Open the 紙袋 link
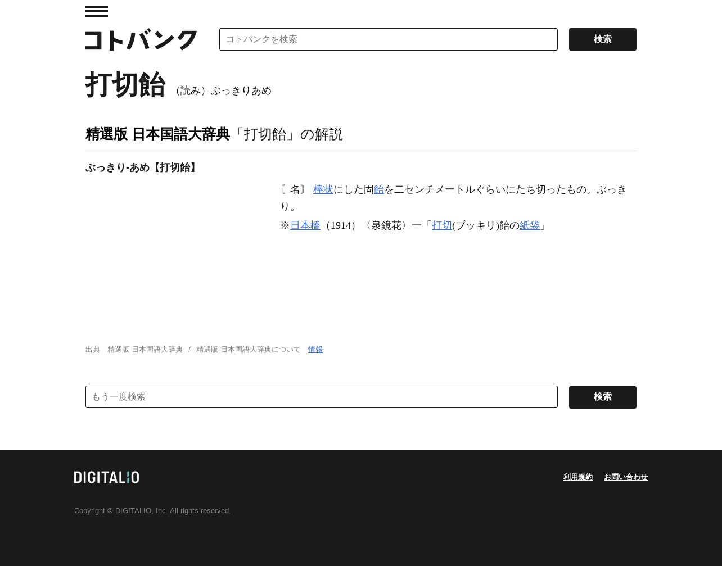The width and height of the screenshot is (722, 566). pos(530,225)
